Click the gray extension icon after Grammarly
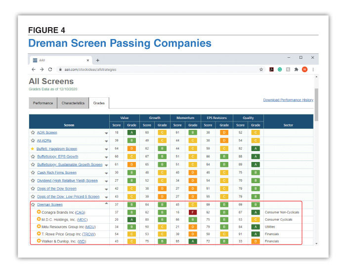The image size is (346, 278). point(288,70)
